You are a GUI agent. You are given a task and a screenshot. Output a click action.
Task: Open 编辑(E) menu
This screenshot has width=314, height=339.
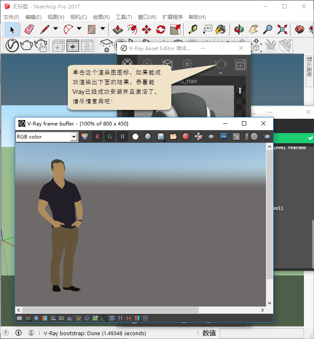tap(33, 17)
